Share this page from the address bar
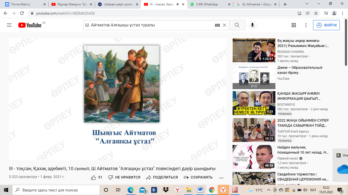348x195 pixels. click(308, 13)
